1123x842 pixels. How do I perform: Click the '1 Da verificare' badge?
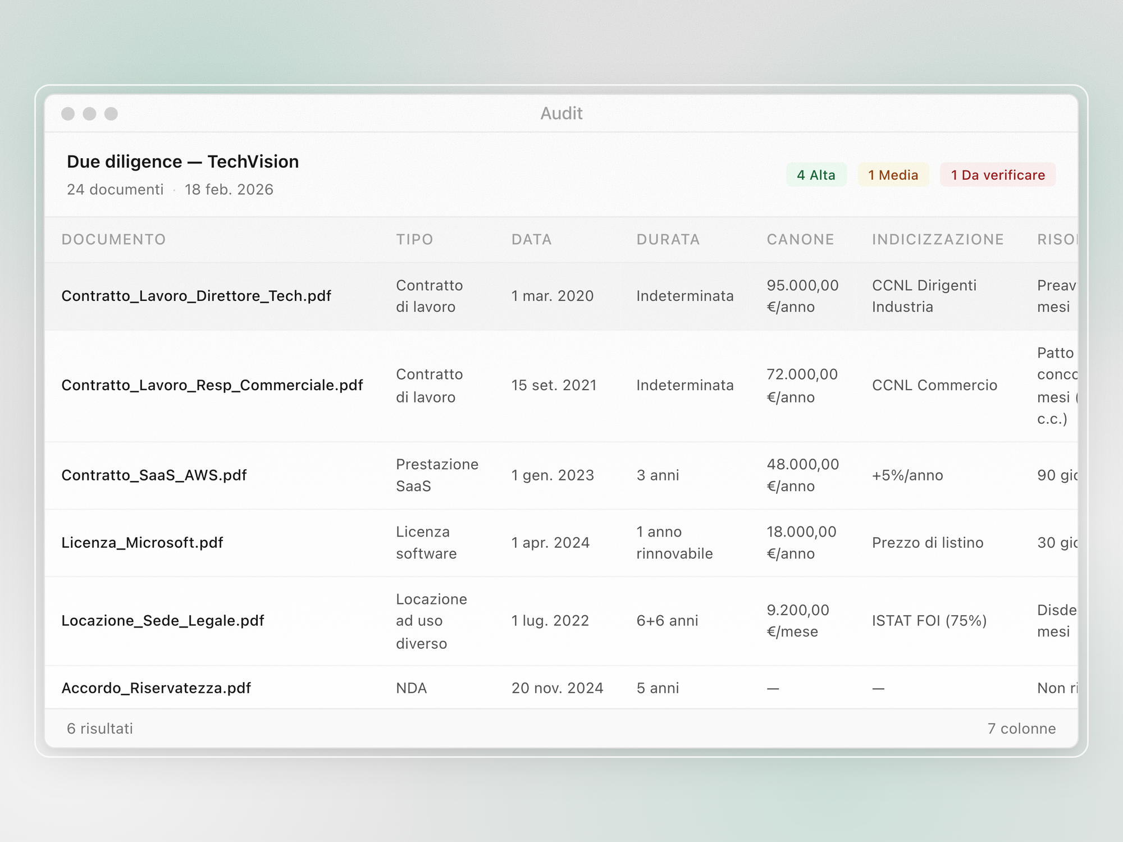[x=998, y=175]
